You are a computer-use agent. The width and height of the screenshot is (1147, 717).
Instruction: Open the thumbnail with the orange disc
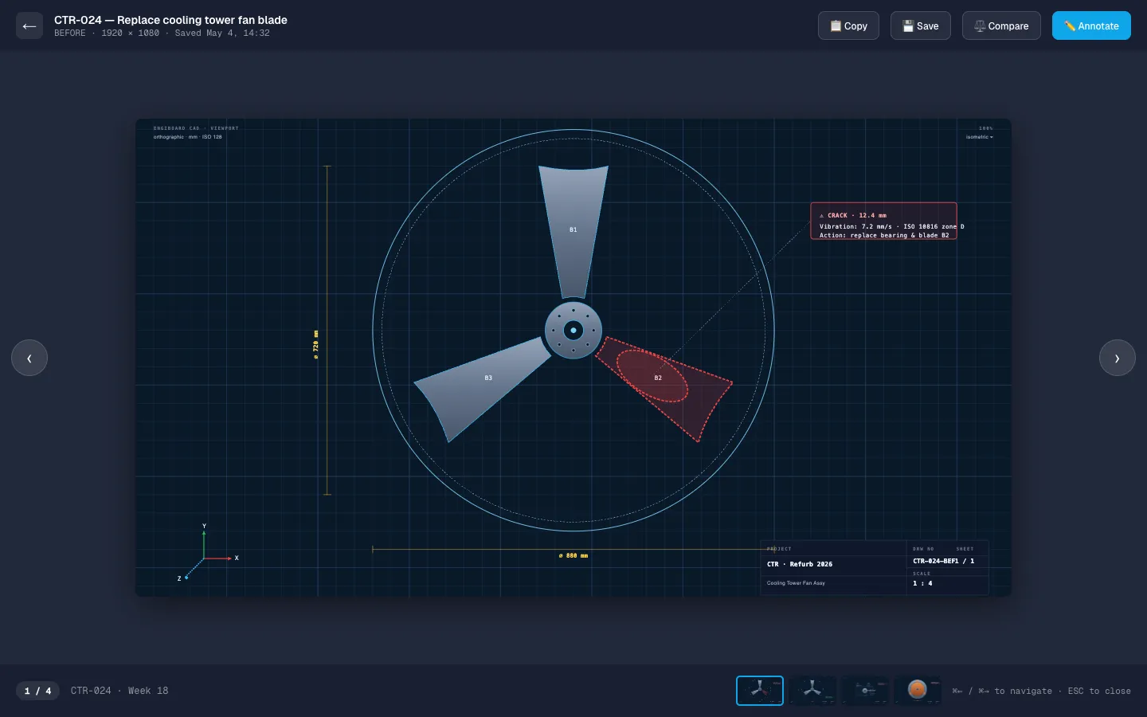click(918, 691)
